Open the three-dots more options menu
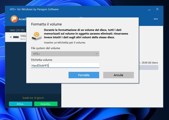 click(156, 19)
